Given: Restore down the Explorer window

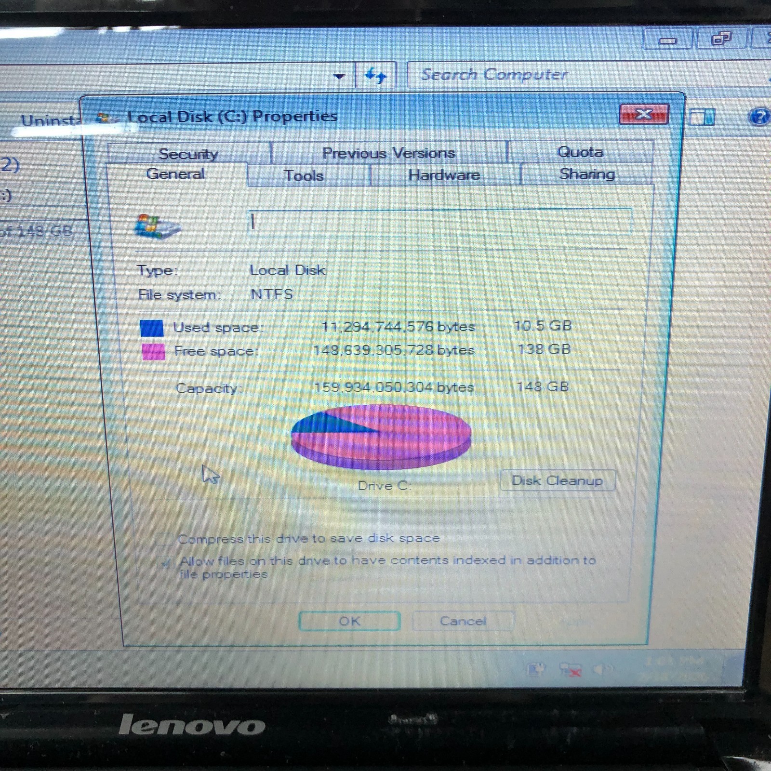Looking at the screenshot, I should tap(721, 39).
